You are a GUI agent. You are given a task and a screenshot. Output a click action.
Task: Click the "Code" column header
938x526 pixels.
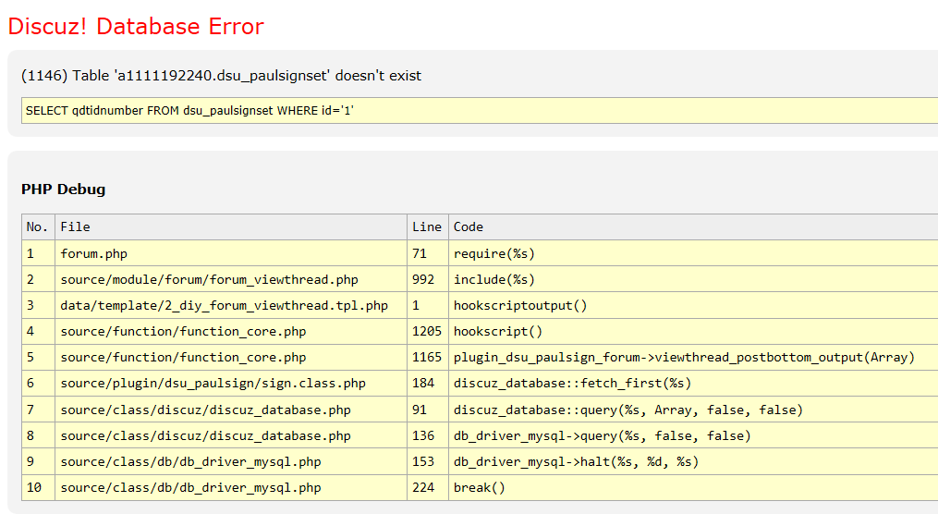[x=469, y=227]
